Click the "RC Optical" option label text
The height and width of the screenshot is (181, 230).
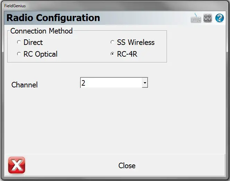pyautogui.click(x=41, y=54)
